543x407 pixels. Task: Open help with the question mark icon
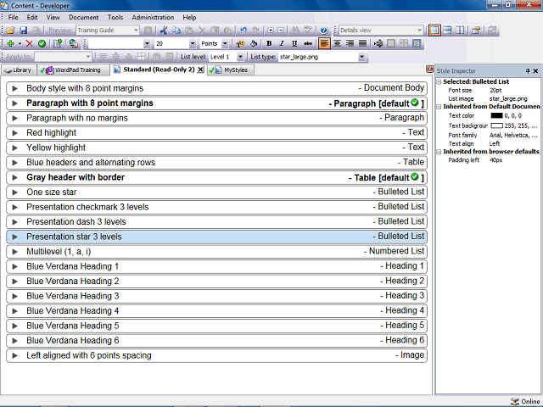tap(324, 31)
